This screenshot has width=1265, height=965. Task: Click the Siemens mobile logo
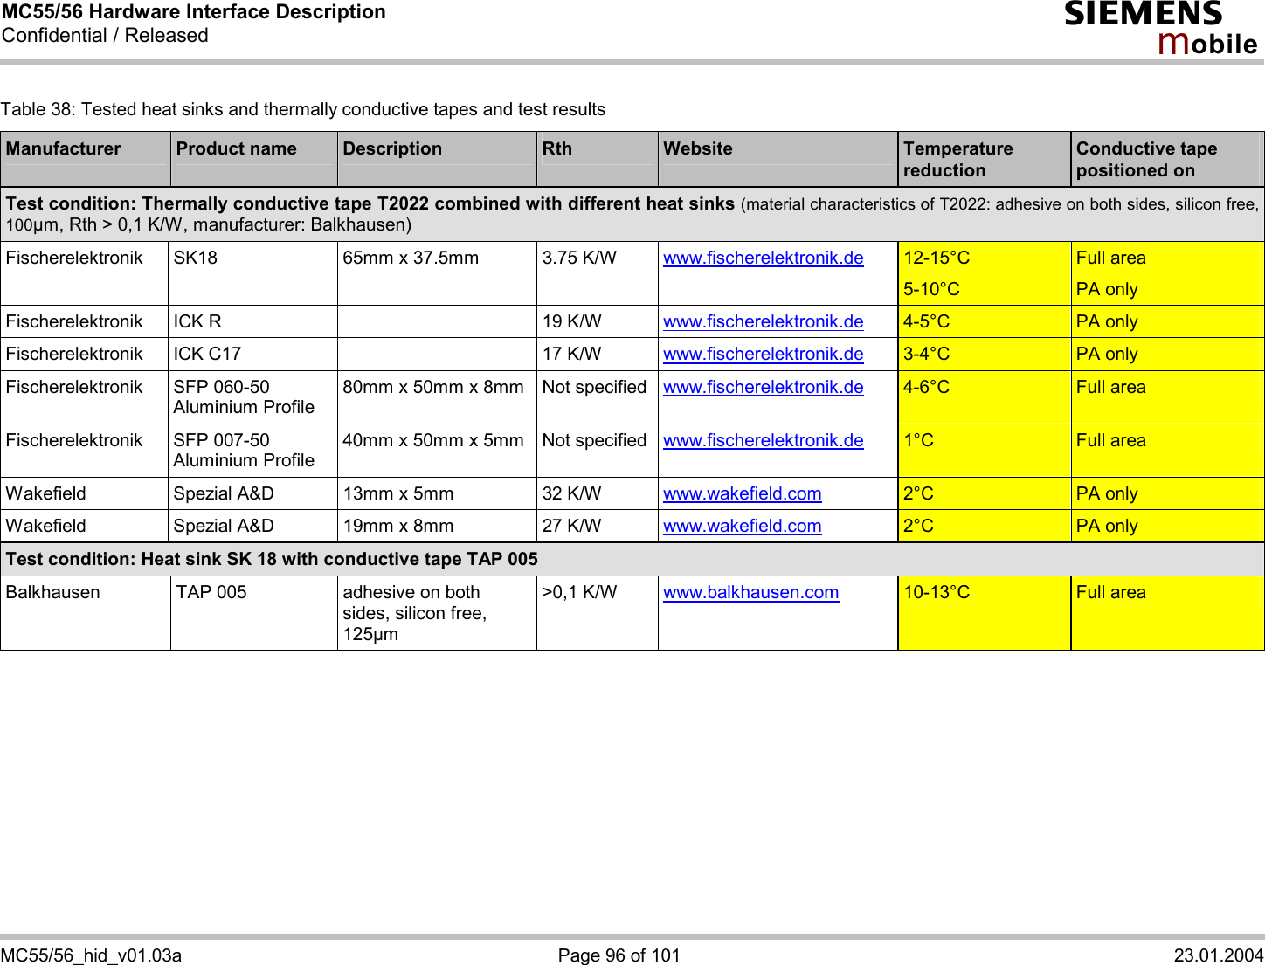(x=1160, y=28)
